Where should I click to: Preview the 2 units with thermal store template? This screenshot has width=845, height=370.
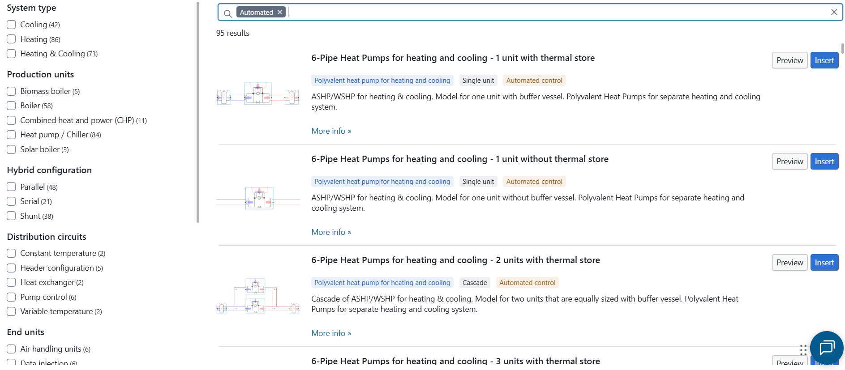tap(789, 263)
